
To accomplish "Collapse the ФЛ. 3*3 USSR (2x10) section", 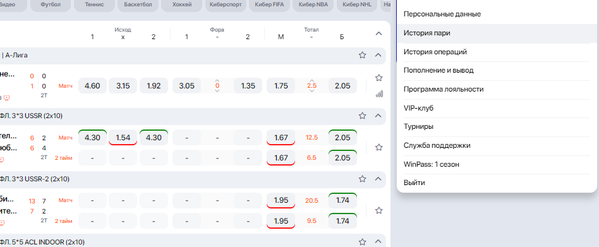I will click(x=378, y=116).
